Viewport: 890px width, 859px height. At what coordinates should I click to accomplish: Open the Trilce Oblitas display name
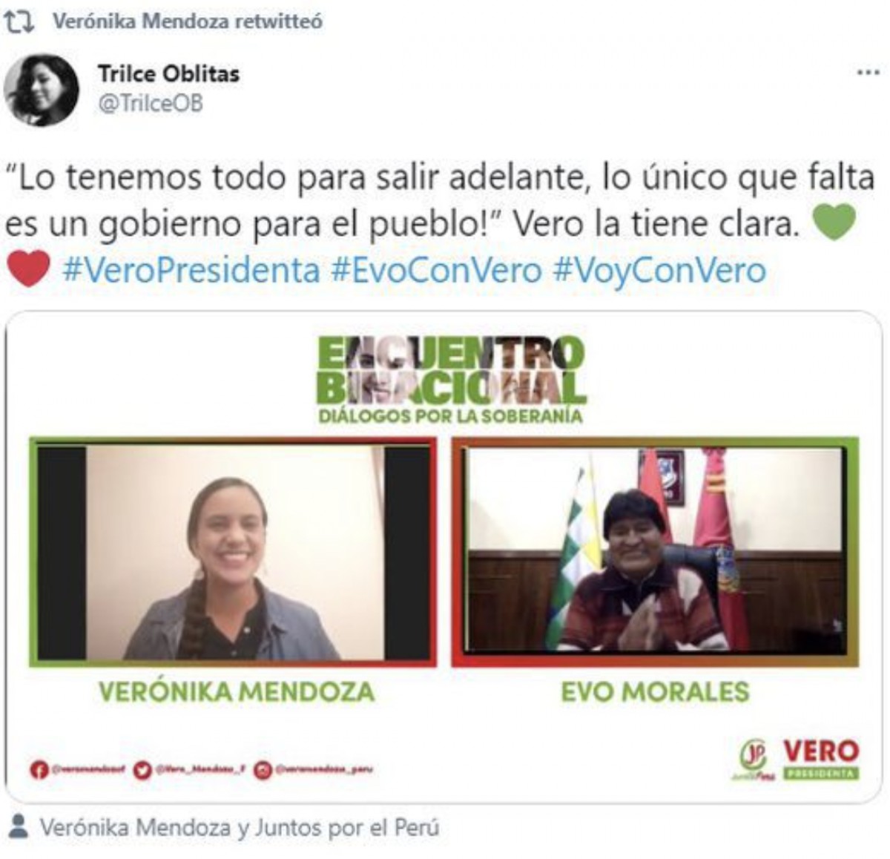pyautogui.click(x=168, y=73)
